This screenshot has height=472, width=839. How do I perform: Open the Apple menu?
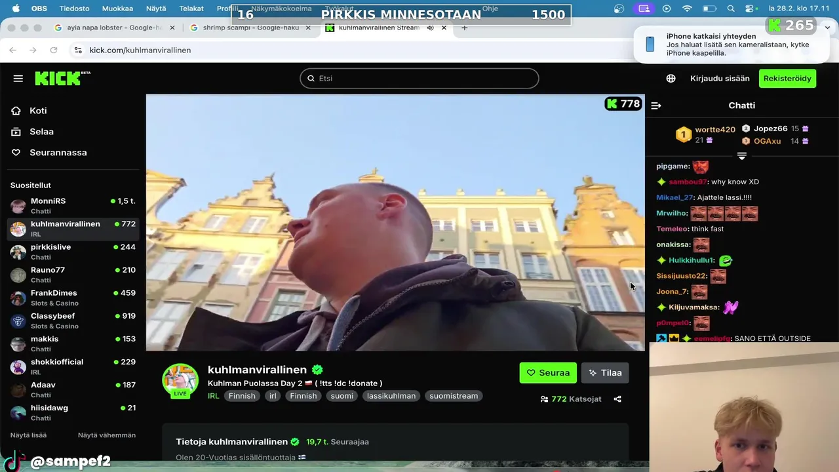(16, 9)
